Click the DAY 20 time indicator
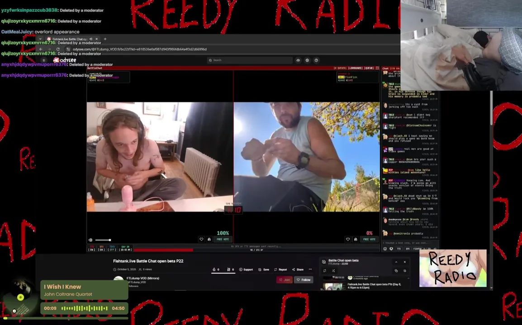 coord(125,248)
